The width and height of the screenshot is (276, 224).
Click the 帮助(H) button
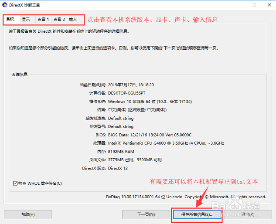click(28, 214)
